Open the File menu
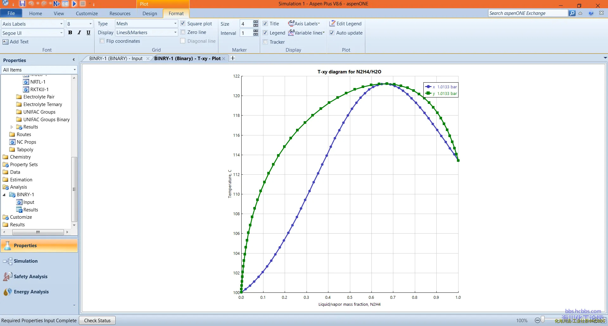The width and height of the screenshot is (608, 326). coord(11,13)
